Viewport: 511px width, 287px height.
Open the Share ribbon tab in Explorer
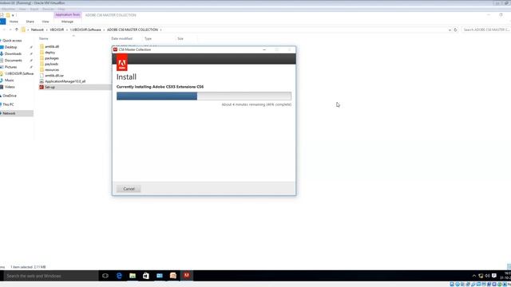[x=30, y=22]
